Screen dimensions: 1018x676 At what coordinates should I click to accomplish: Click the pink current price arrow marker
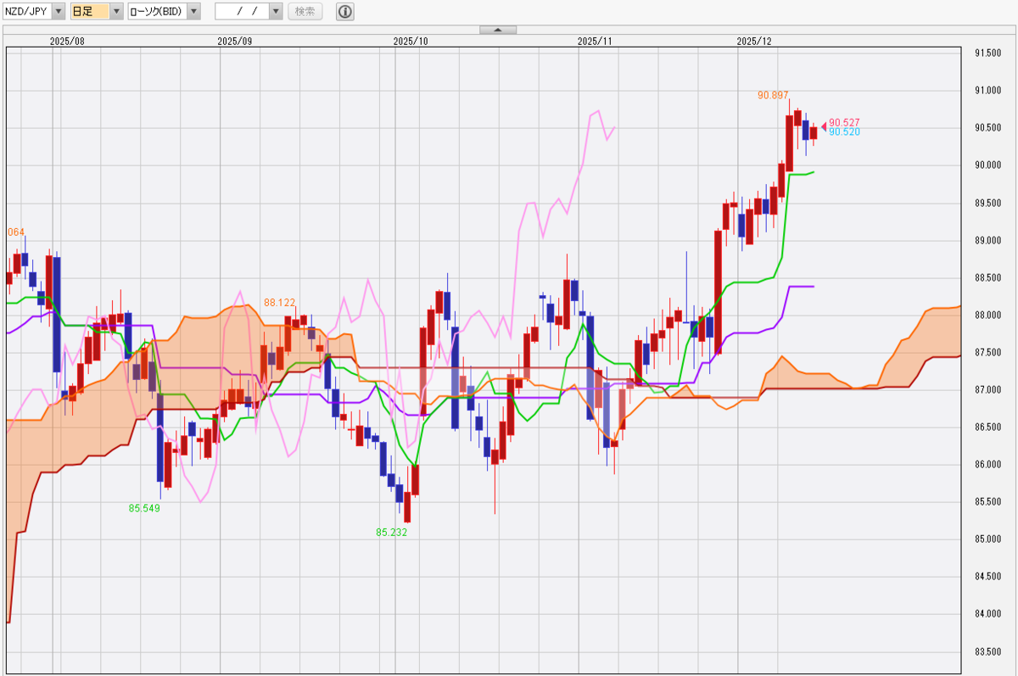(823, 127)
